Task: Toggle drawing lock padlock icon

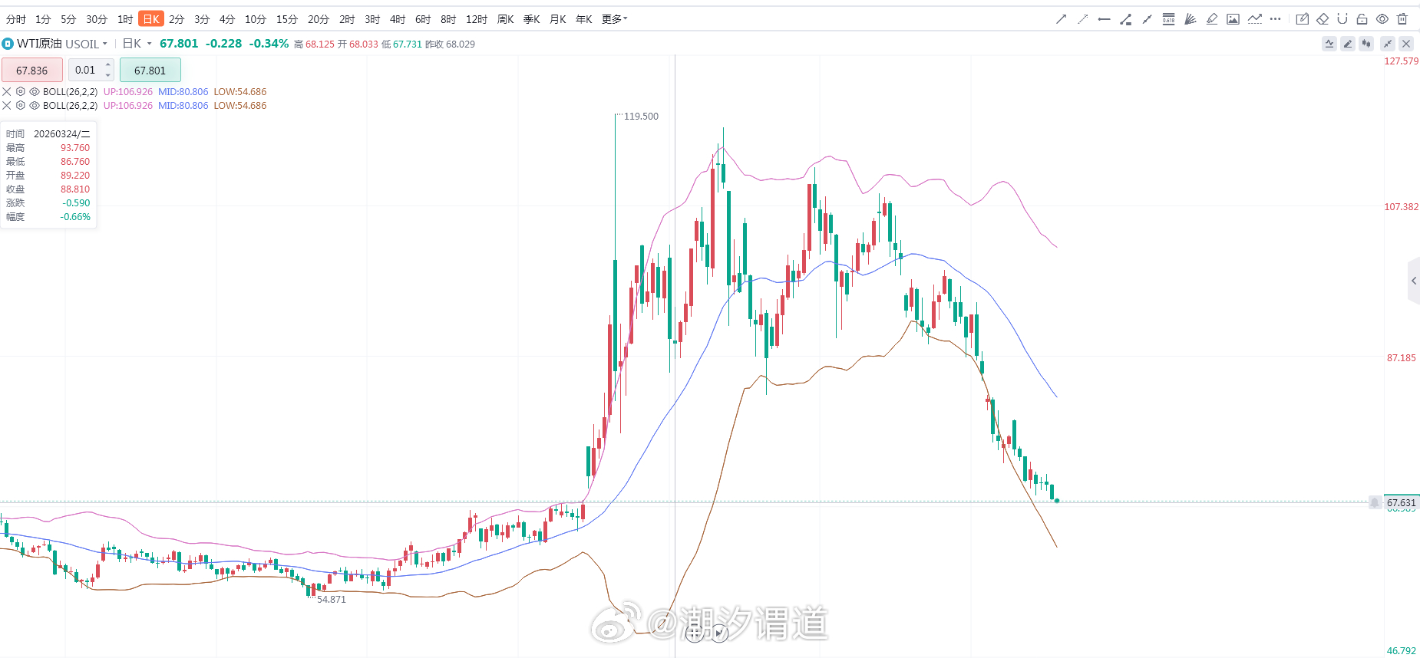Action: click(x=1362, y=19)
